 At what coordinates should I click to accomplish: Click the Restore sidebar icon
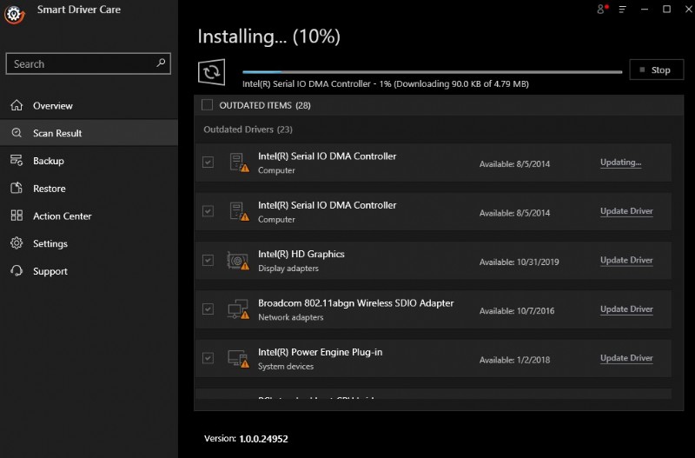17,188
